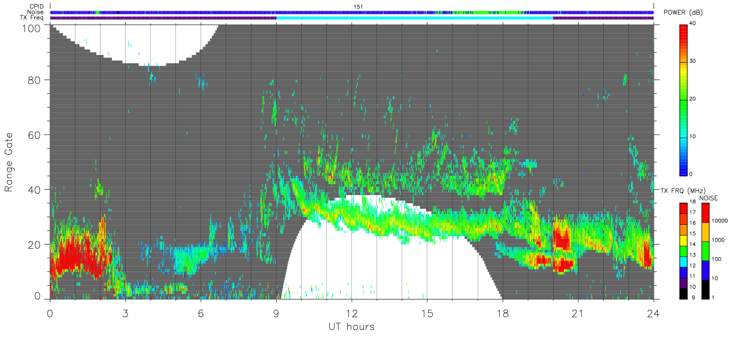735x339 pixels.
Task: Click the "15" tick label on UT hours axis
Action: click(427, 313)
